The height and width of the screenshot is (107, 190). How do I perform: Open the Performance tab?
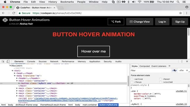[x=68, y=62]
